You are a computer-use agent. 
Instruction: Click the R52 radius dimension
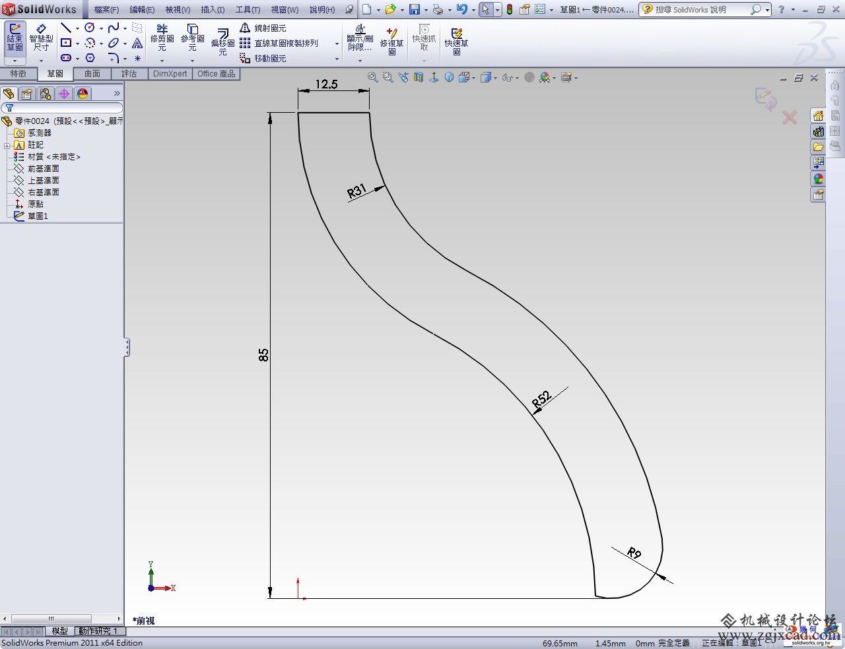tap(541, 399)
